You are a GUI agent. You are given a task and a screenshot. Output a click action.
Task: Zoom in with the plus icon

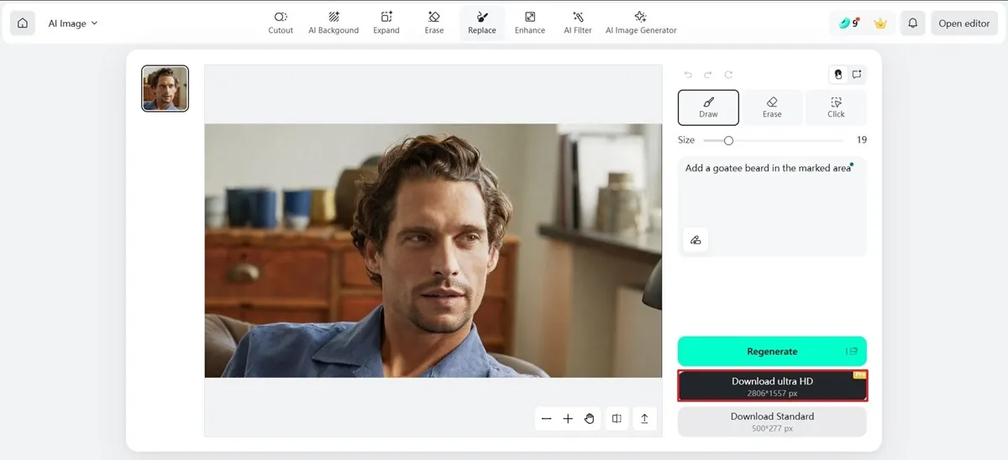[x=568, y=419]
